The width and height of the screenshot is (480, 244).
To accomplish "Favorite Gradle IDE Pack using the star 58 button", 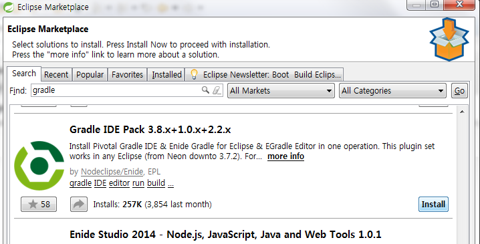I will coord(39,204).
